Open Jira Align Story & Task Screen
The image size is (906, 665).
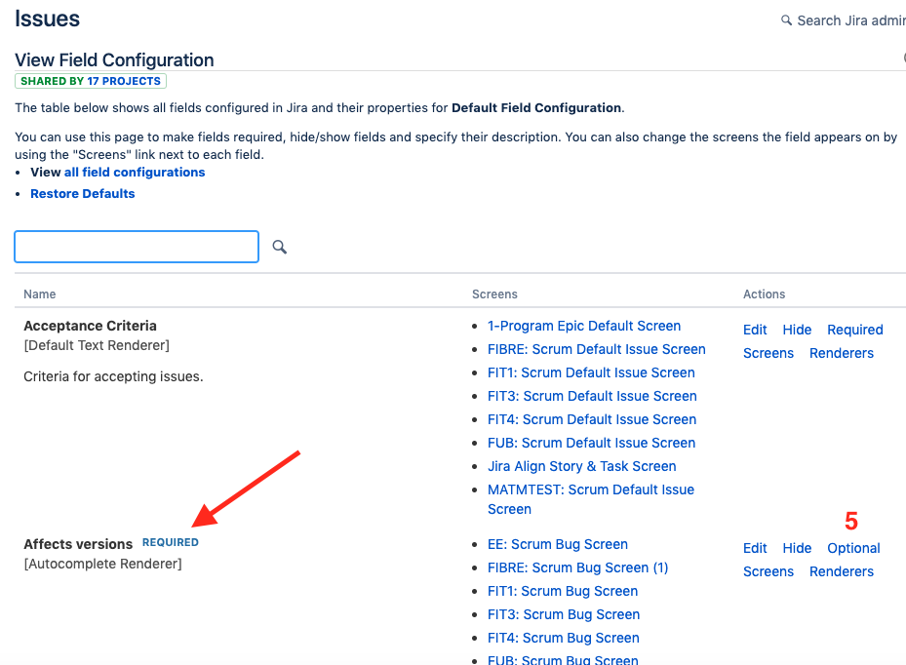(582, 466)
